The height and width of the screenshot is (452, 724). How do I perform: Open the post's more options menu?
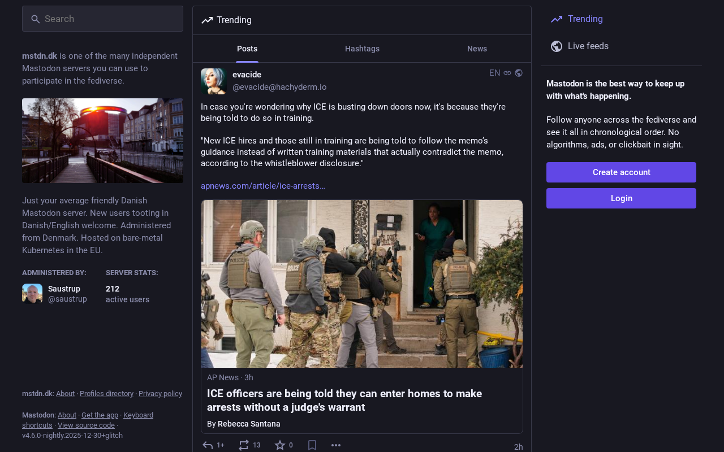pyautogui.click(x=336, y=445)
